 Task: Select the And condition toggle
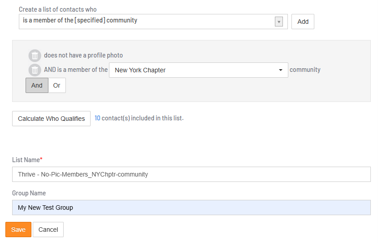(x=37, y=85)
